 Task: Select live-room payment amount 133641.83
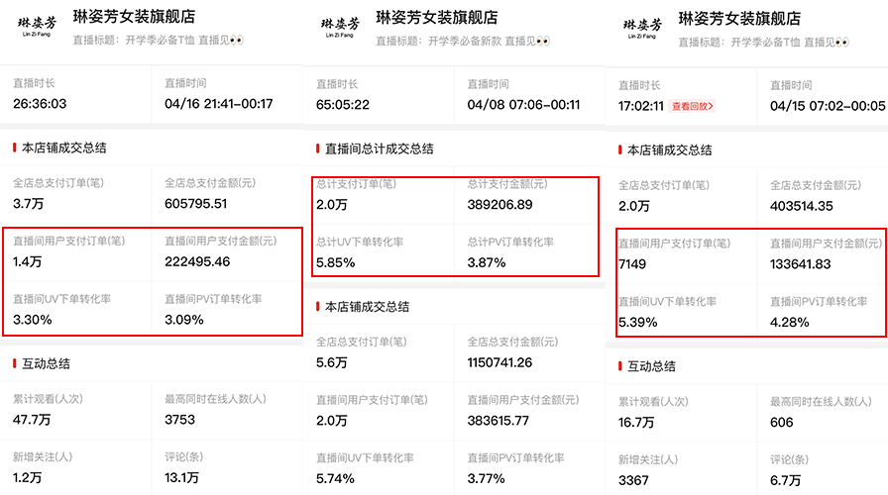click(800, 264)
